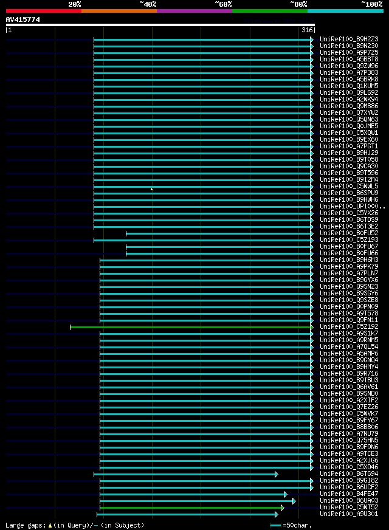Select UniRef100_A7P383 hit
Viewport: 389px width, 530px height.
coord(349,73)
